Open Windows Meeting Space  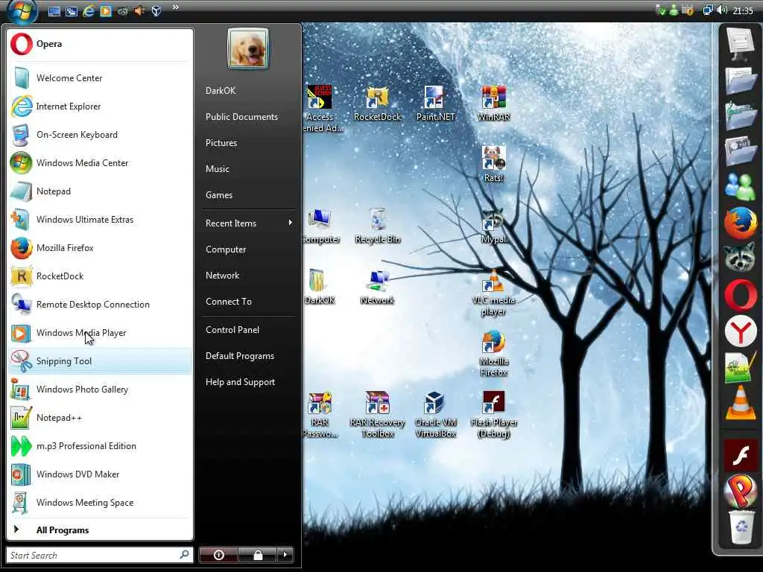tap(100, 503)
